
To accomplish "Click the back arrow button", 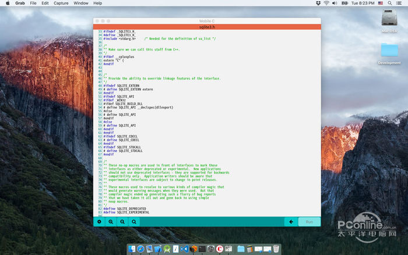I will pyautogui.click(x=290, y=222).
